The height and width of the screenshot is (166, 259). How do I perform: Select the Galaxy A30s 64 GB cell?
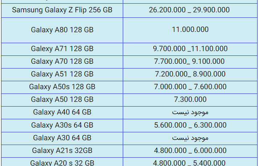pyautogui.click(x=62, y=125)
